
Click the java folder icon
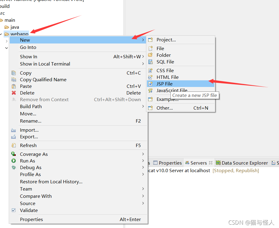7,27
